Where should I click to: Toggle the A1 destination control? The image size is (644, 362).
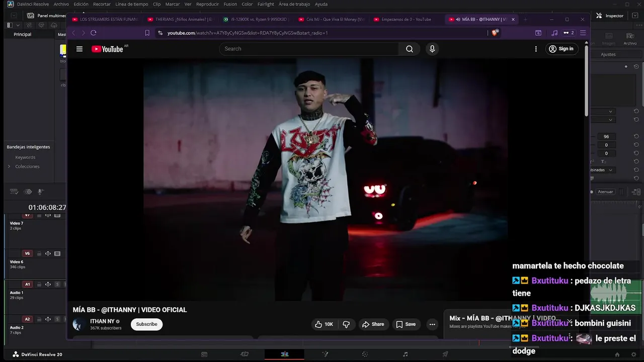click(x=28, y=285)
